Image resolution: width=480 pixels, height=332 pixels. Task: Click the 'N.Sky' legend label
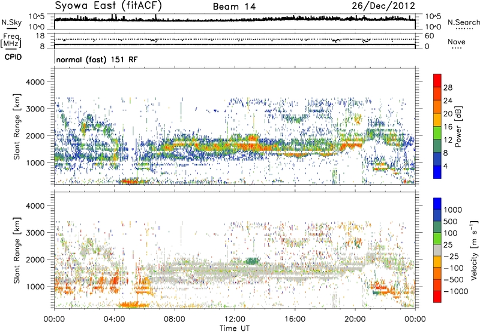click(11, 22)
